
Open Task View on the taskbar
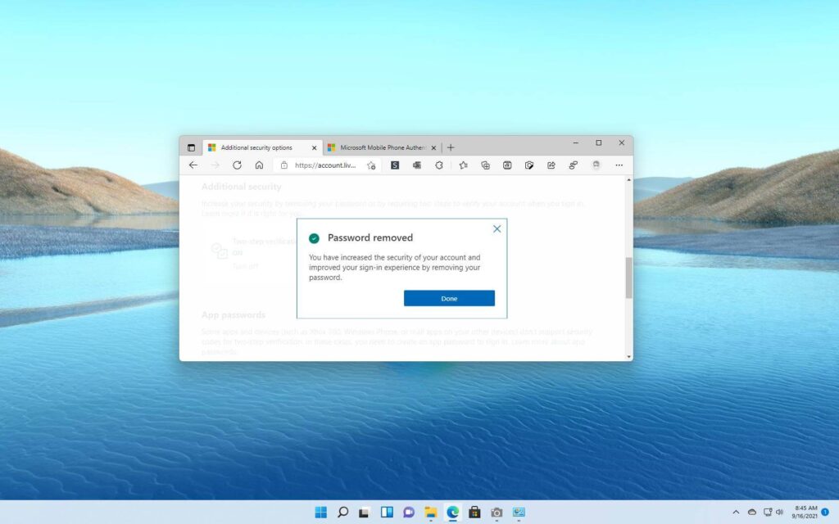[x=364, y=513]
